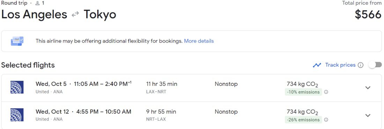Viewport: 384px width, 129px height.
Task: Click the Track prices trend-line icon
Action: 317,65
